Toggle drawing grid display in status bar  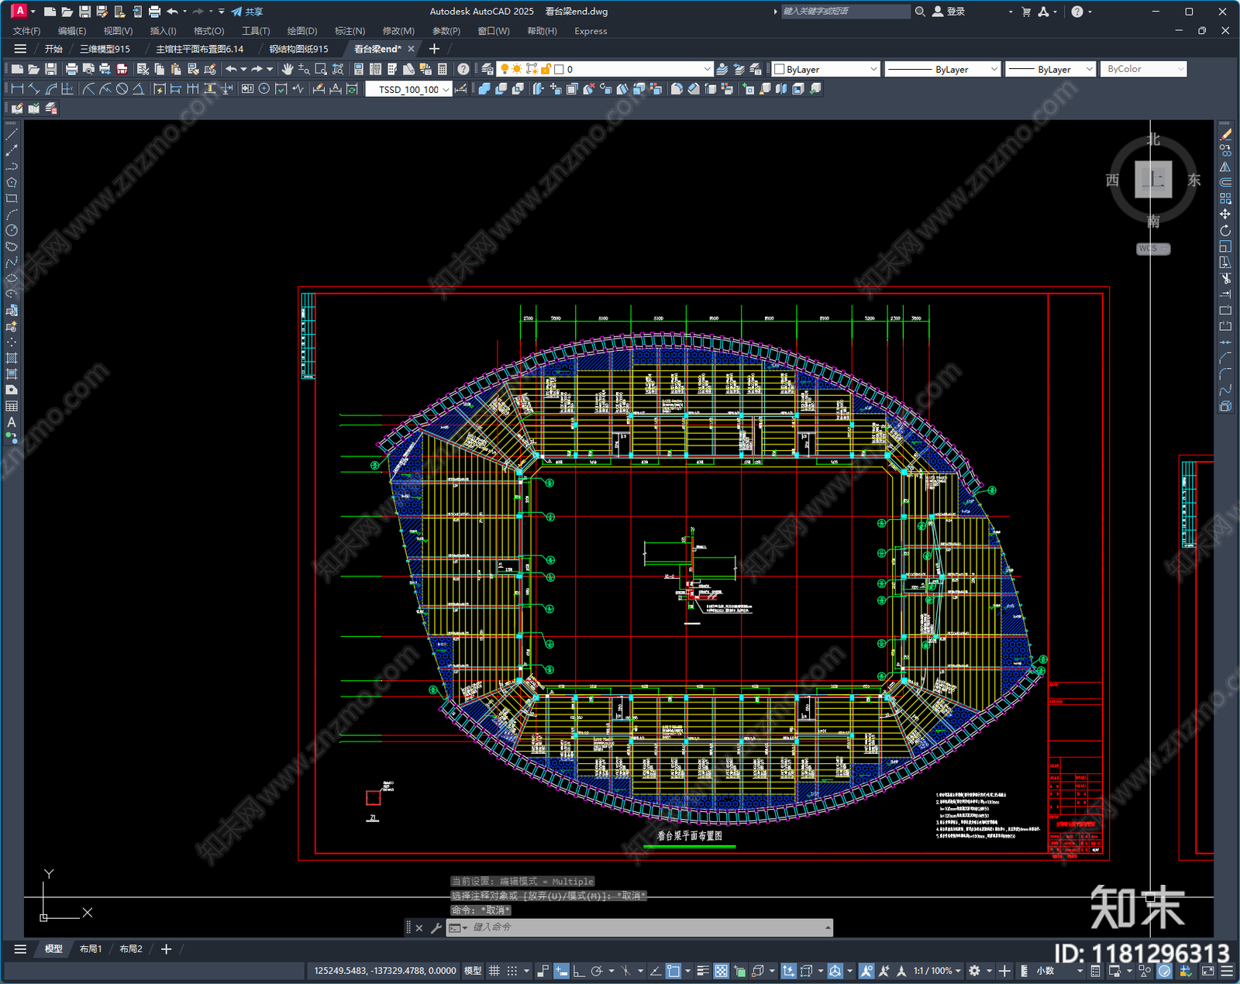point(494,971)
